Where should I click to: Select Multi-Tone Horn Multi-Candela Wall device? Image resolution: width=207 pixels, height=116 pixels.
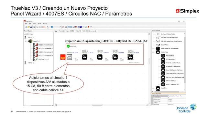(175, 77)
